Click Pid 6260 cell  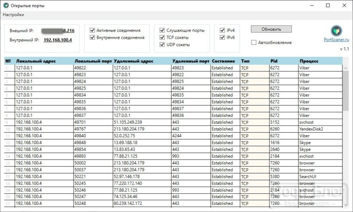[284, 129]
